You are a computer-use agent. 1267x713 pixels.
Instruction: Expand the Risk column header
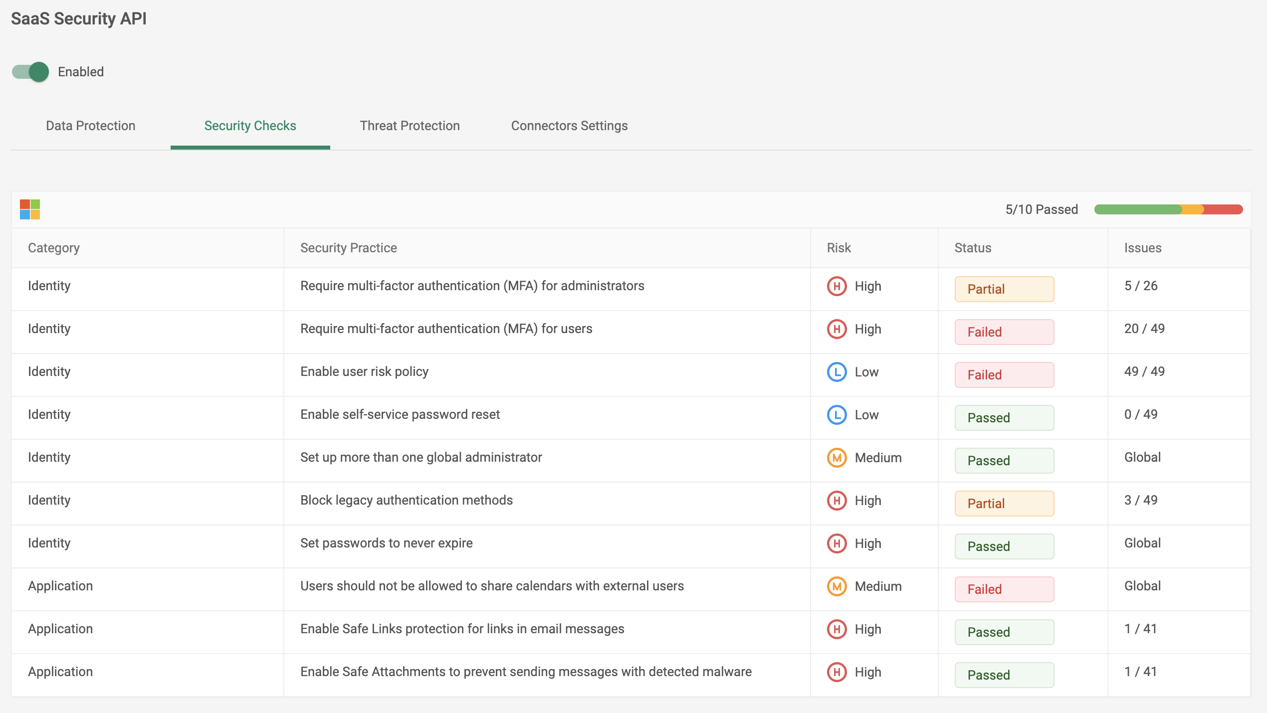click(x=838, y=247)
